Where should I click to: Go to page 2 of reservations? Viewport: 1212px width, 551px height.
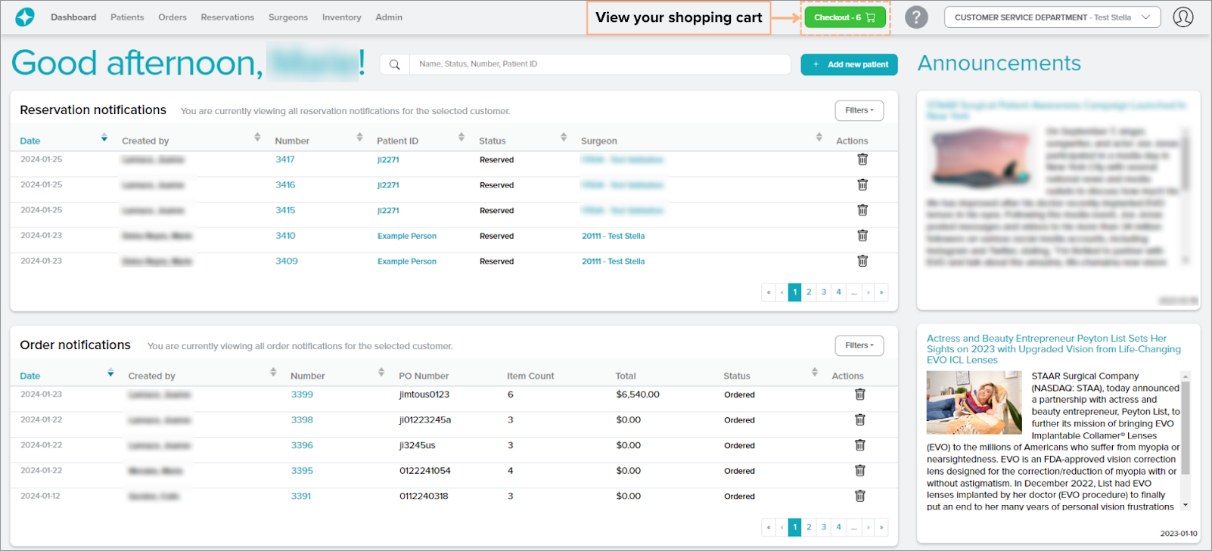(809, 293)
